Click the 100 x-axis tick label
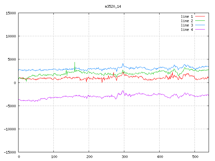This screenshot has width=215, height=161. tap(54, 157)
